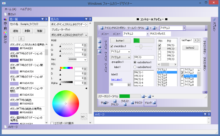
Task: Click the アイコンテキストボタン toolbar image icon
Action: coord(102,28)
